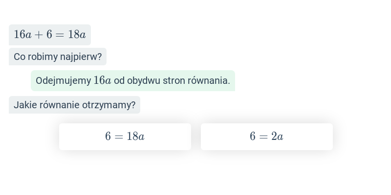Click the equals sign in the 6 = 2a option
Image resolution: width=391 pixels, height=195 pixels.
(x=263, y=136)
